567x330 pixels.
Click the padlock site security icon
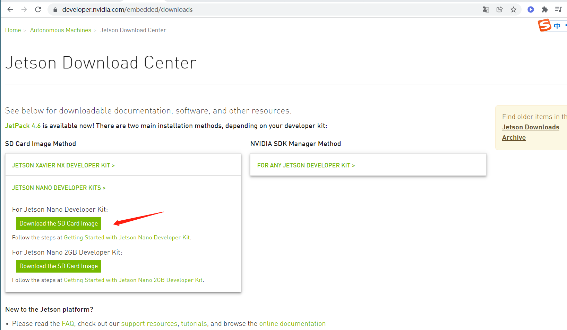55,10
